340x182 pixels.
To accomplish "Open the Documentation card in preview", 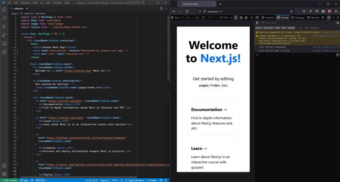I will 213,119.
